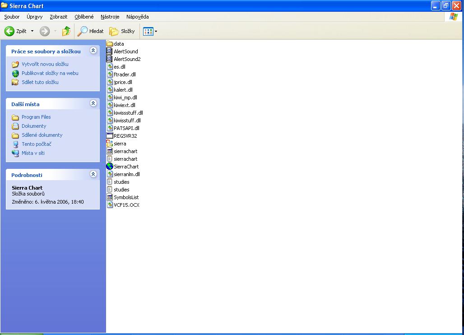The height and width of the screenshot is (335, 464).
Task: Select the data folder
Action: click(x=115, y=43)
